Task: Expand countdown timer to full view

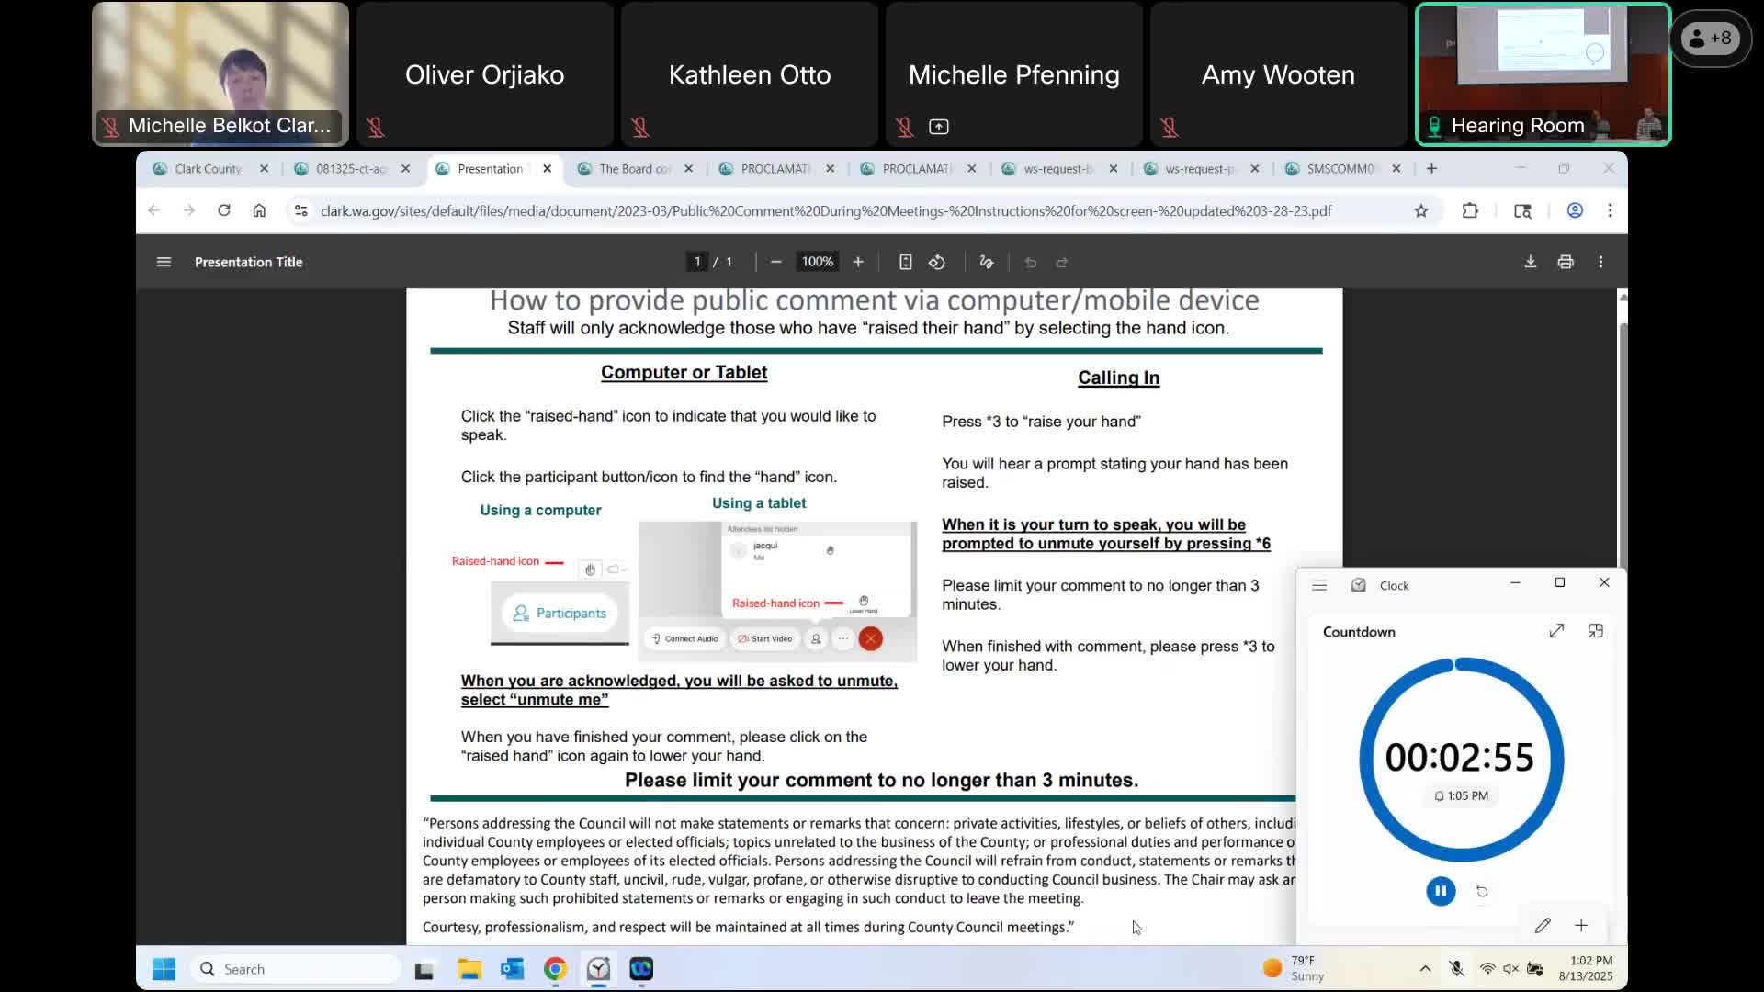Action: [x=1556, y=631]
